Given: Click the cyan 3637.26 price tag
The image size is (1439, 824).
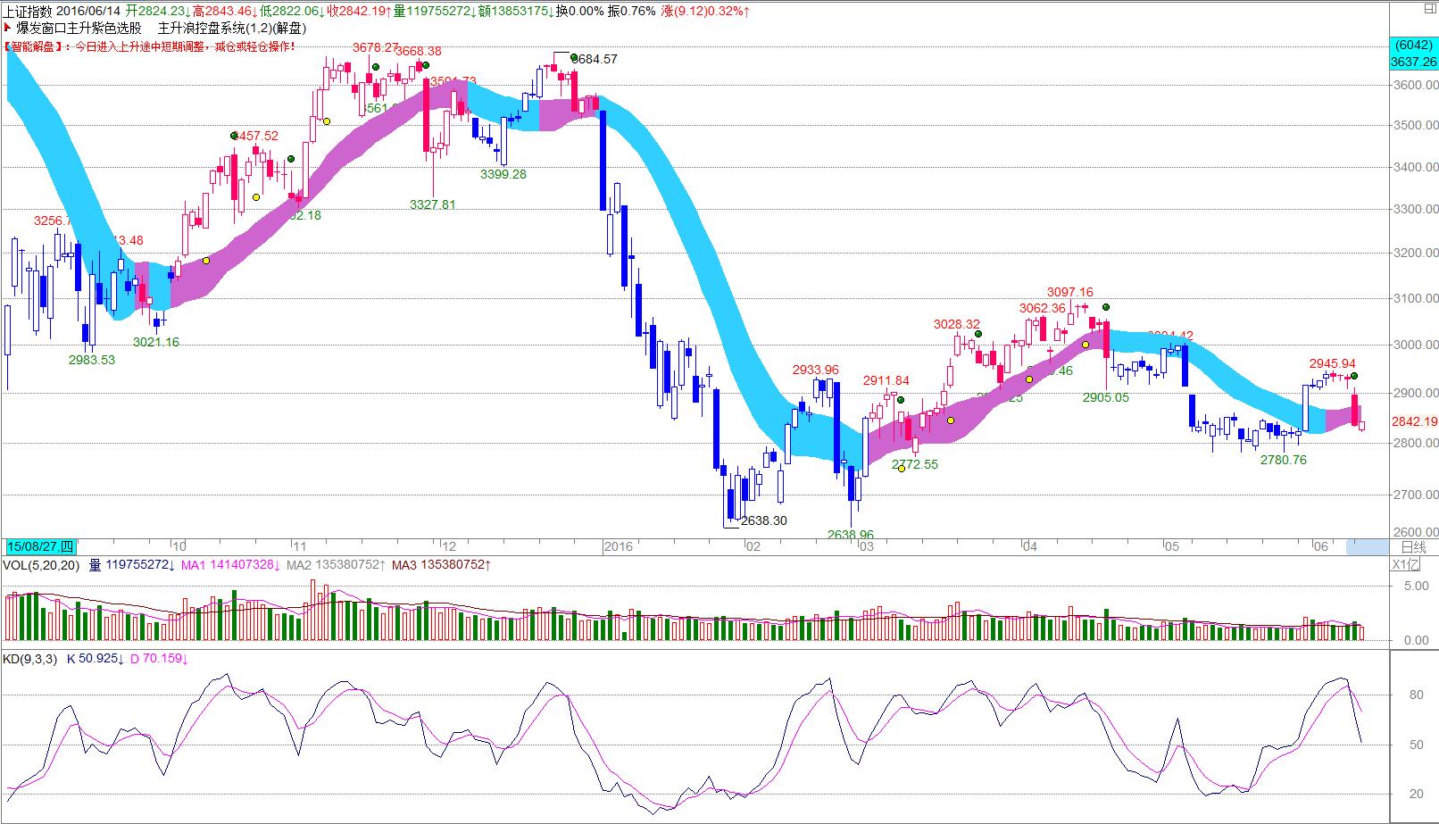Looking at the screenshot, I should click(x=1414, y=62).
